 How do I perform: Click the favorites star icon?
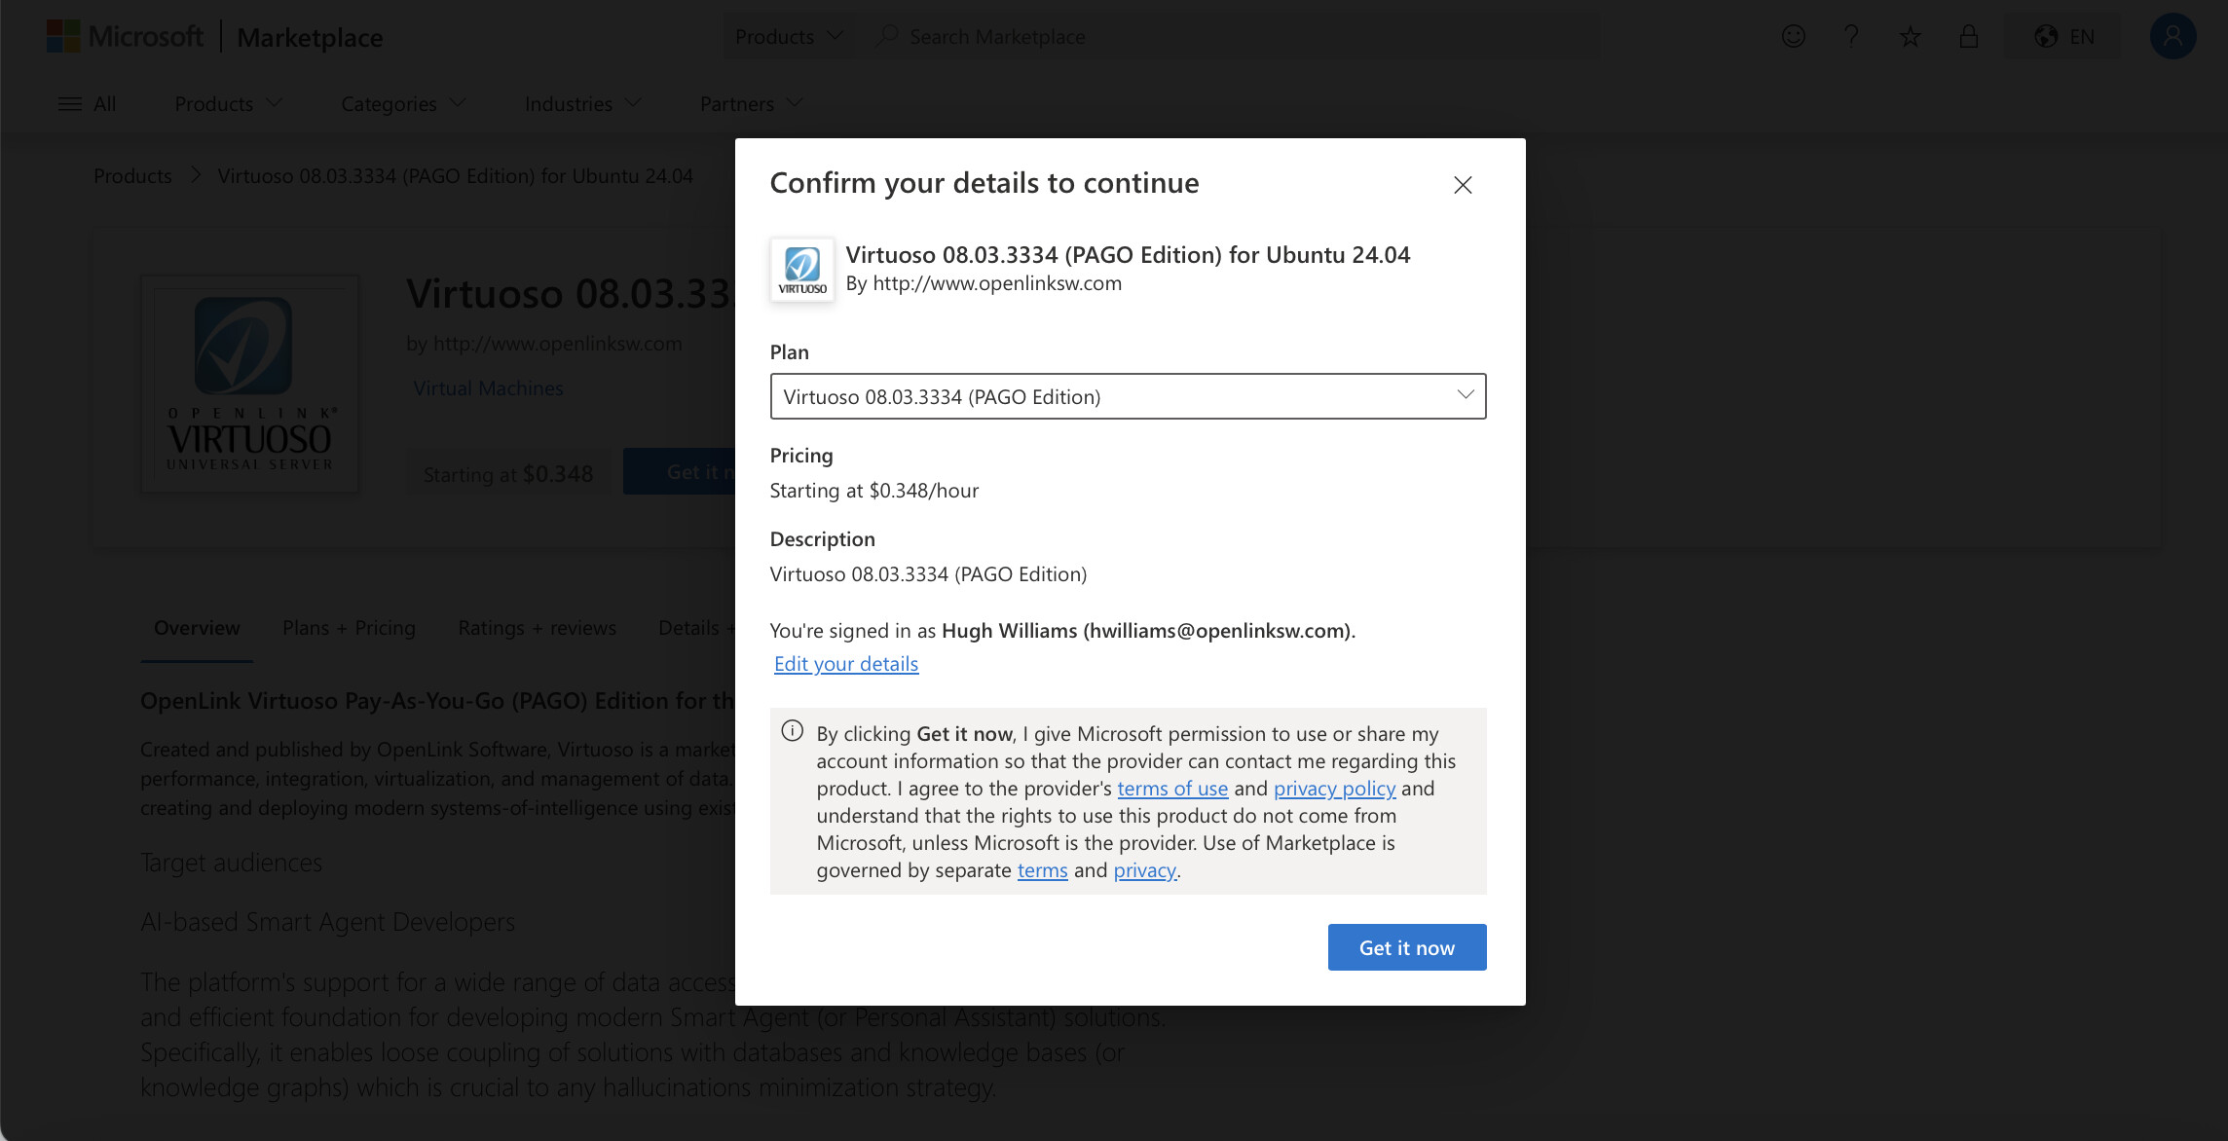(1910, 37)
